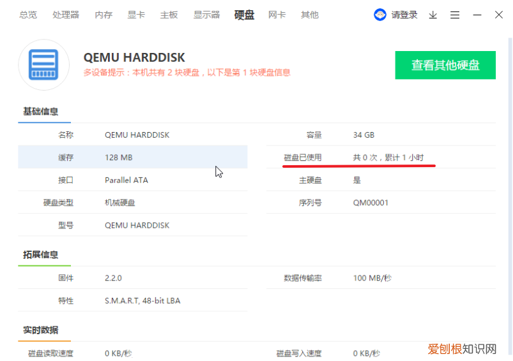Switch to the 显示器 tab
The width and height of the screenshot is (513, 361).
coord(206,15)
